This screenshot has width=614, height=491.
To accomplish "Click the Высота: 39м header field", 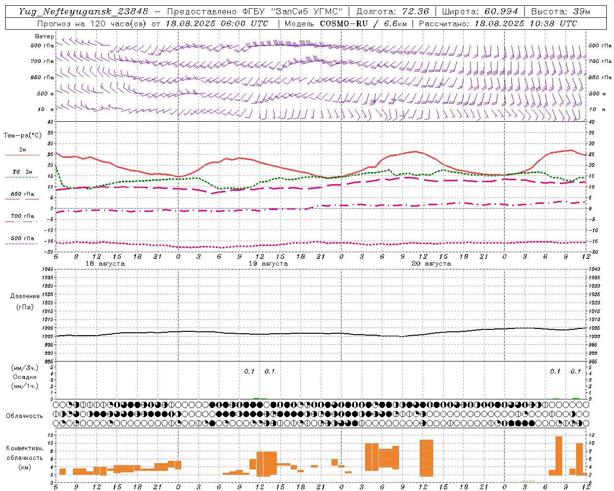I will pos(561,11).
